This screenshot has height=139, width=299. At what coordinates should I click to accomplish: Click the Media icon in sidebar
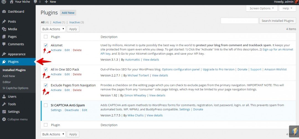(4, 29)
